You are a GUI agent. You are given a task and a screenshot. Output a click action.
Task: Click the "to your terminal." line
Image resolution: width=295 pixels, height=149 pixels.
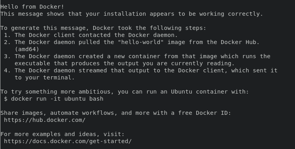tap(45, 77)
